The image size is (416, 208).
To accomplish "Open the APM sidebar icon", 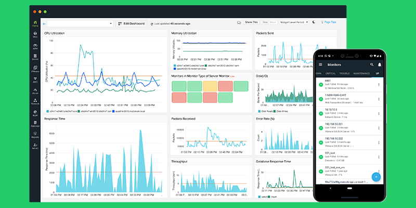I will (x=35, y=46).
